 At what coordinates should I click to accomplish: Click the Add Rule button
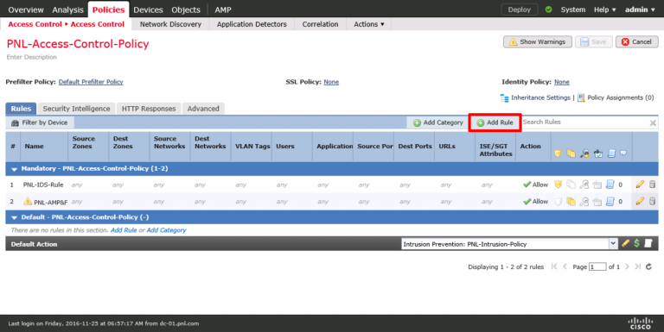tap(495, 122)
